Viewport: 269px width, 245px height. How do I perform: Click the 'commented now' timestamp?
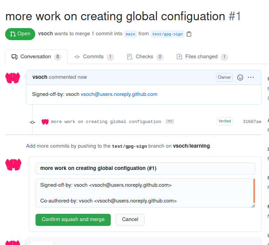click(68, 77)
